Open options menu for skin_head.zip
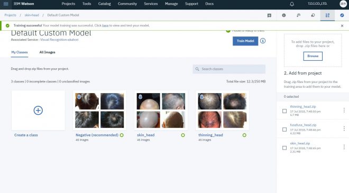Screen dimensions: 349x193 pyautogui.click(x=344, y=147)
